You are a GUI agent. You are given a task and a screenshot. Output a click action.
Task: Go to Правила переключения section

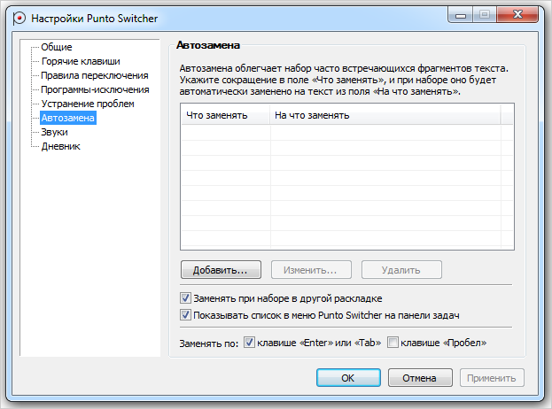94,75
